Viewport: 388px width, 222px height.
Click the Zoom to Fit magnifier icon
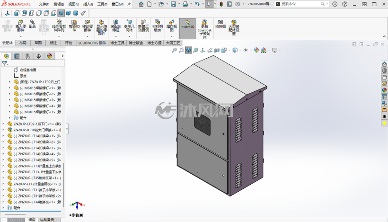(174, 50)
